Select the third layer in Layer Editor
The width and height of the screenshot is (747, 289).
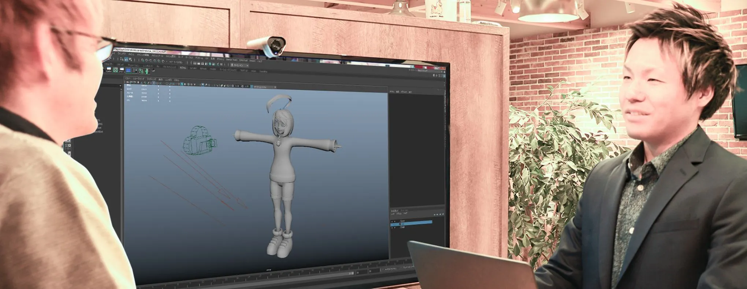coord(402,227)
